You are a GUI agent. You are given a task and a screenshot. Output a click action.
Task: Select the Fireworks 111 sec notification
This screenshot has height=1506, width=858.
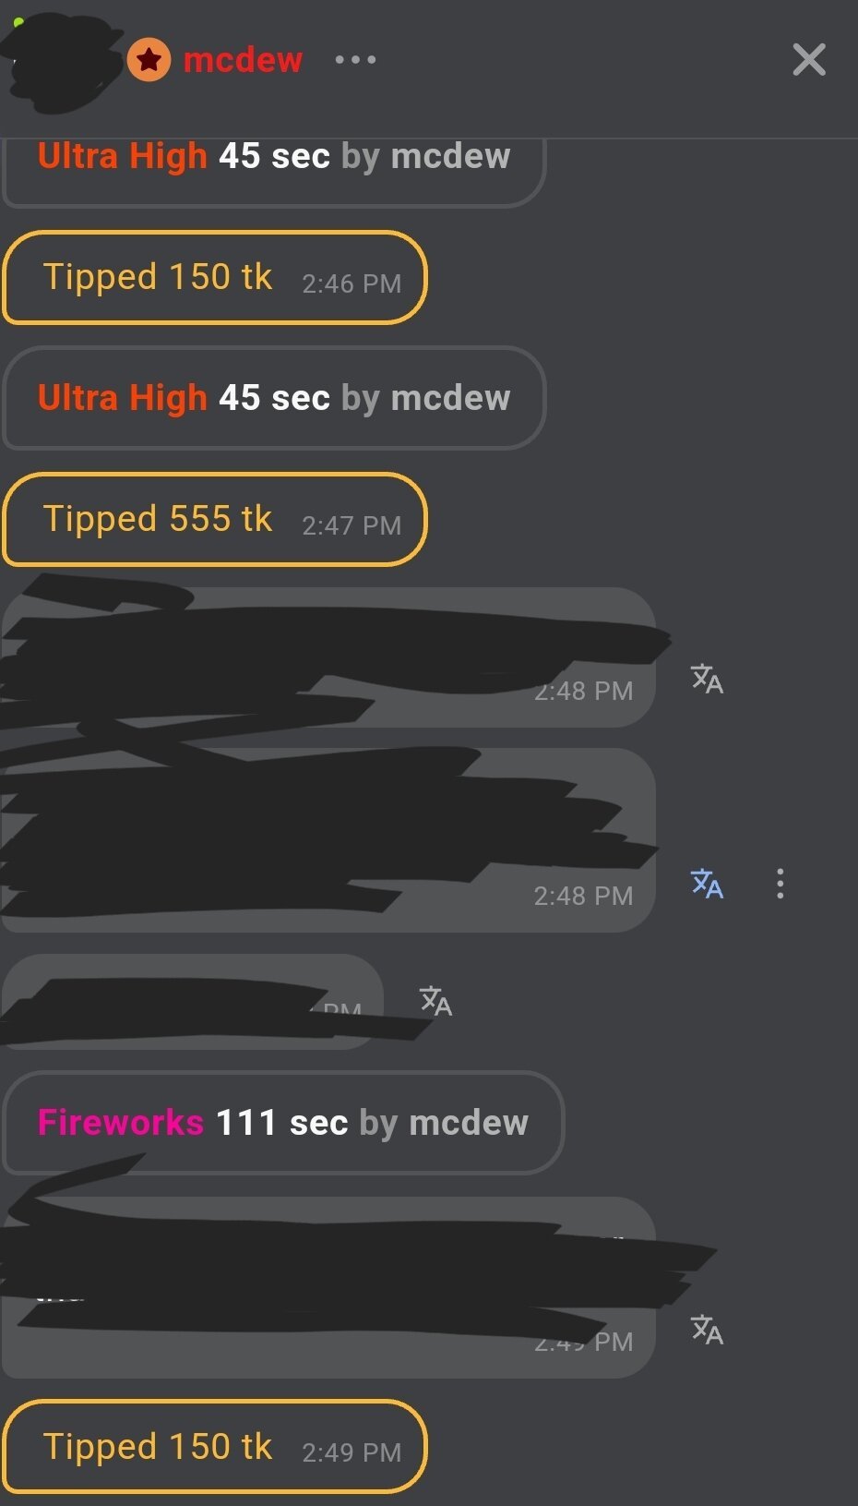click(x=283, y=1123)
